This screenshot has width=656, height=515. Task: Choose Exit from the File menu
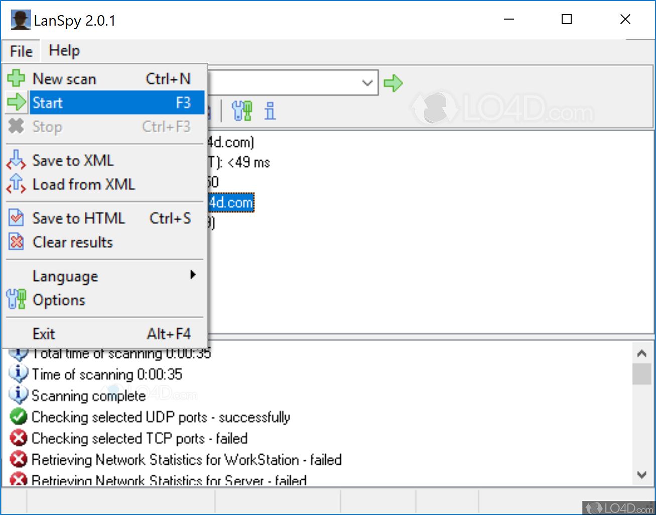coord(105,334)
